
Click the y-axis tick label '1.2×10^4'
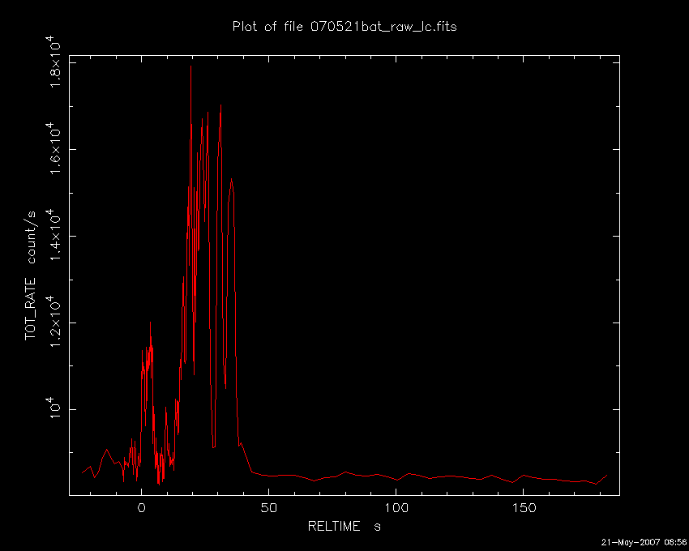coord(56,322)
